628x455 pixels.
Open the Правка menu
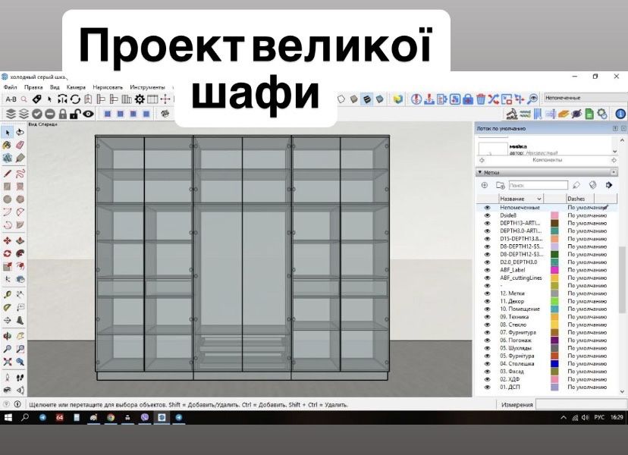[33, 87]
